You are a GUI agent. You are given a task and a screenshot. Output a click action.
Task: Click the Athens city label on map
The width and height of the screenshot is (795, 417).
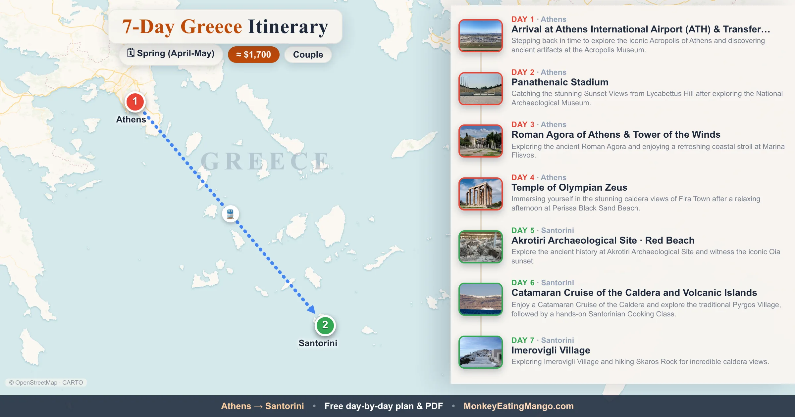(x=131, y=119)
